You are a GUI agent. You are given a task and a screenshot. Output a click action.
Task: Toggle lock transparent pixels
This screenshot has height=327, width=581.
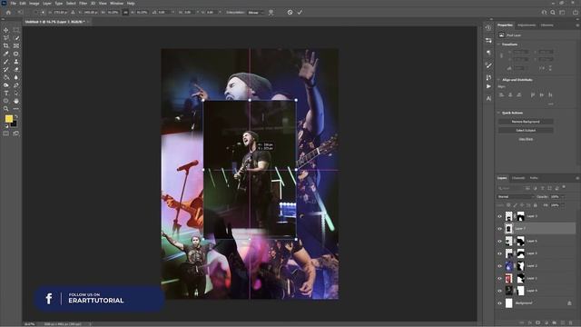click(508, 205)
